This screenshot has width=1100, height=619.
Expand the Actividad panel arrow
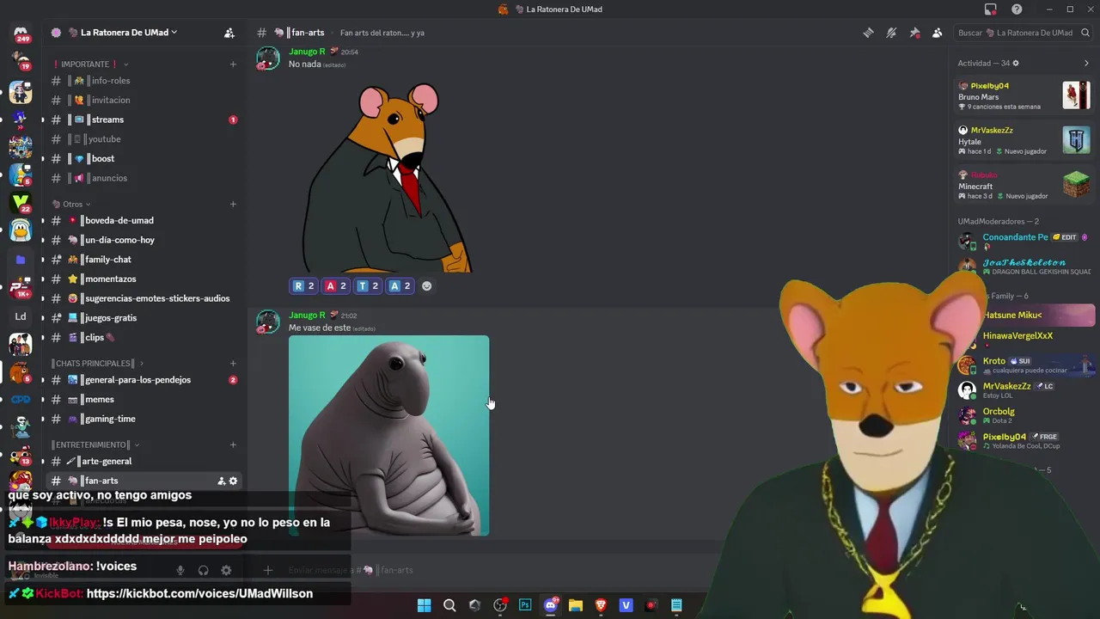point(1086,64)
